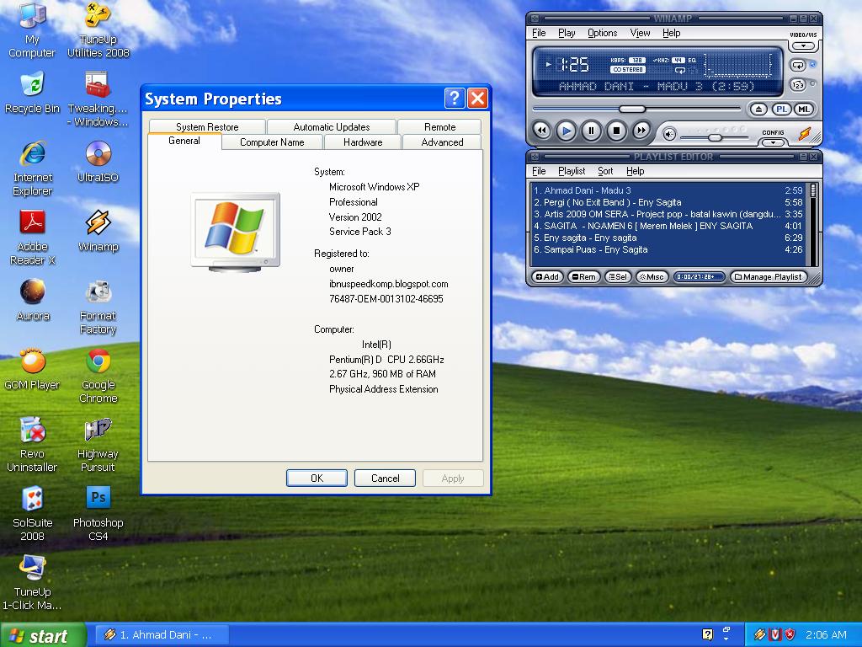Open TuneUp Utilities 2008 desktop icon

[98, 29]
